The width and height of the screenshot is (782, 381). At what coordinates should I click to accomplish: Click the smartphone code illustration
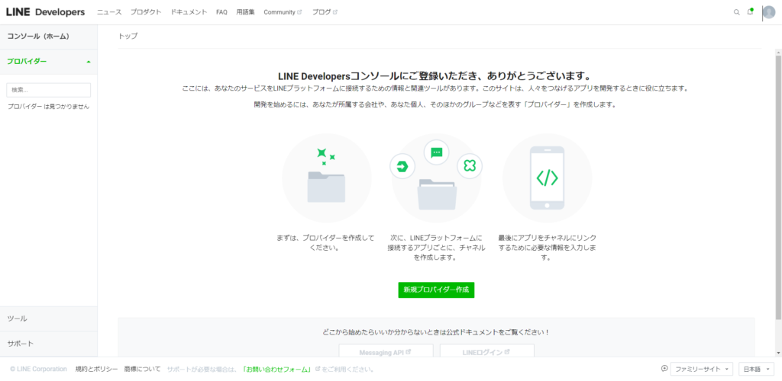[547, 178]
